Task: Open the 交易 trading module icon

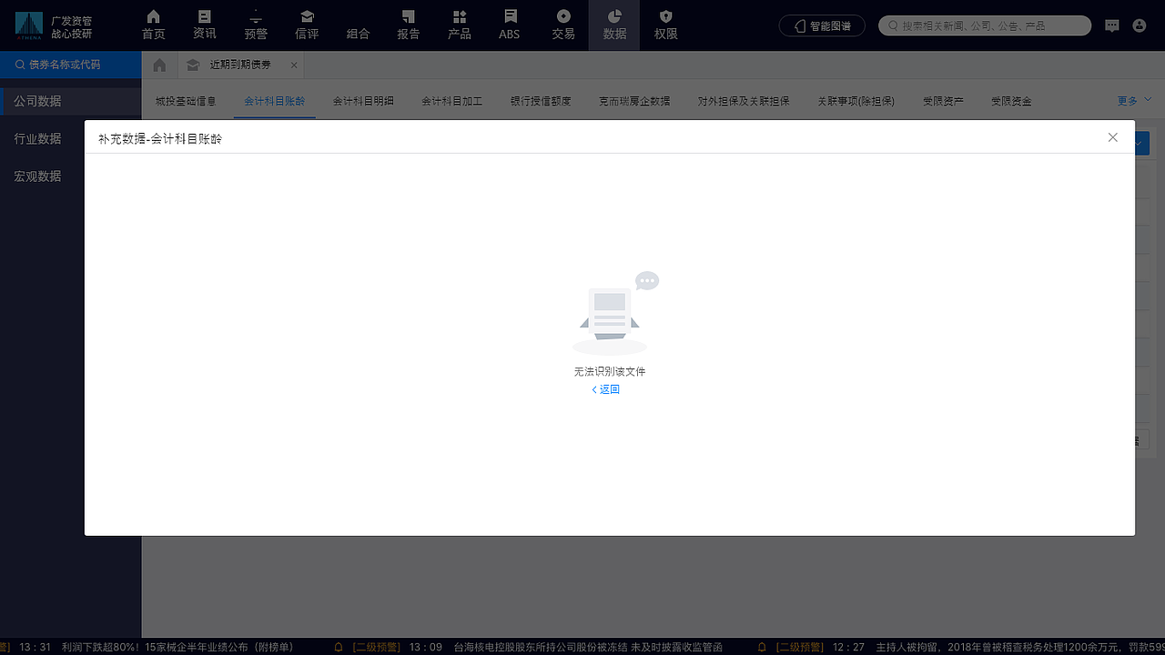Action: (x=563, y=25)
